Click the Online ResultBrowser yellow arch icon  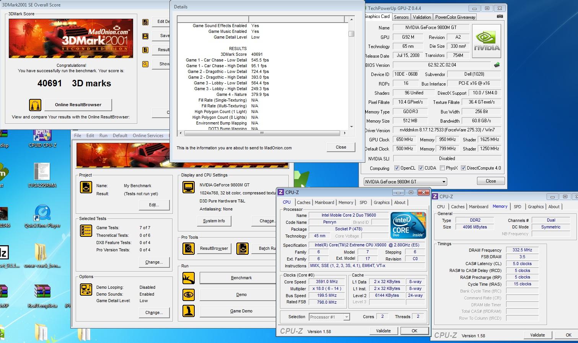pos(35,105)
